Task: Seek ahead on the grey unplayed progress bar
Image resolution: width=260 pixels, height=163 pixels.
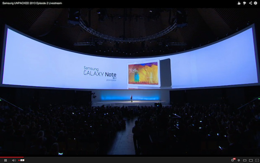Action: coord(142,157)
